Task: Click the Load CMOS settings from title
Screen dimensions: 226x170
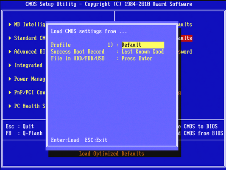Action: (89, 31)
